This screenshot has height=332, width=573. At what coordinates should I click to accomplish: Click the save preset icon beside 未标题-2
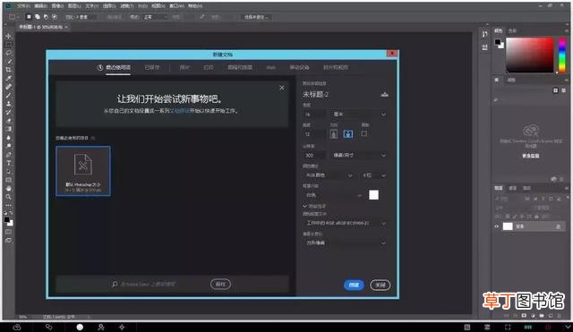[x=384, y=95]
